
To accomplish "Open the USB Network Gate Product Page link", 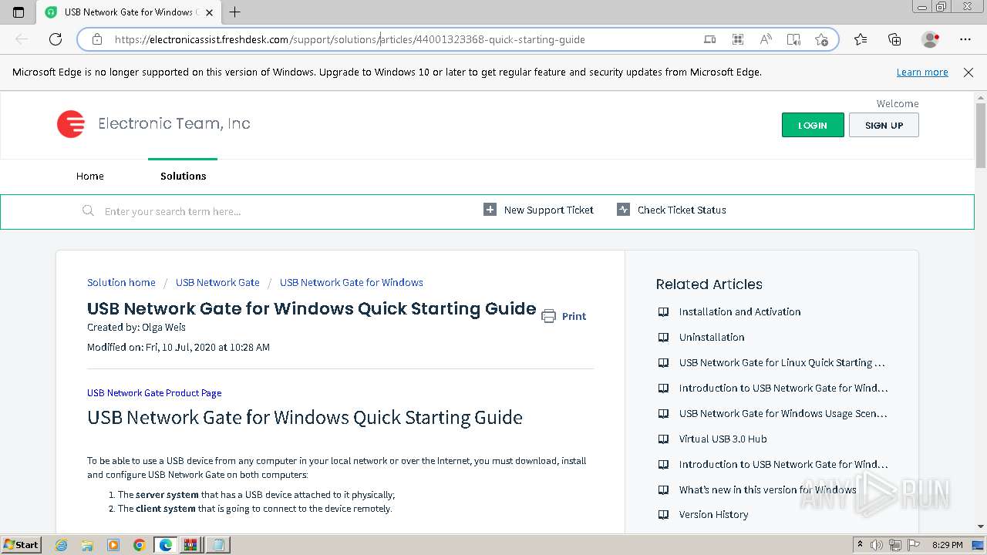I will click(x=154, y=392).
